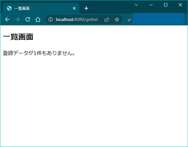This screenshot has width=188, height=147.
Task: Go back to the previous page
Action: pos(7,19)
